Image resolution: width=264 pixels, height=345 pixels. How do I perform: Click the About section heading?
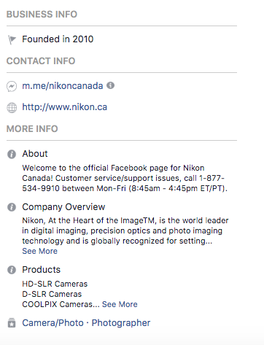click(x=35, y=154)
